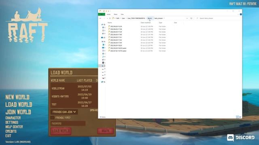The height and width of the screenshot is (145, 259).
Task: Click the Open World folder button
Action: click(94, 110)
